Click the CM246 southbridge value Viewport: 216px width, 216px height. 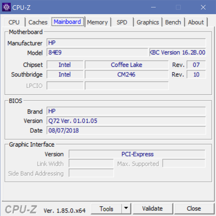(x=126, y=74)
